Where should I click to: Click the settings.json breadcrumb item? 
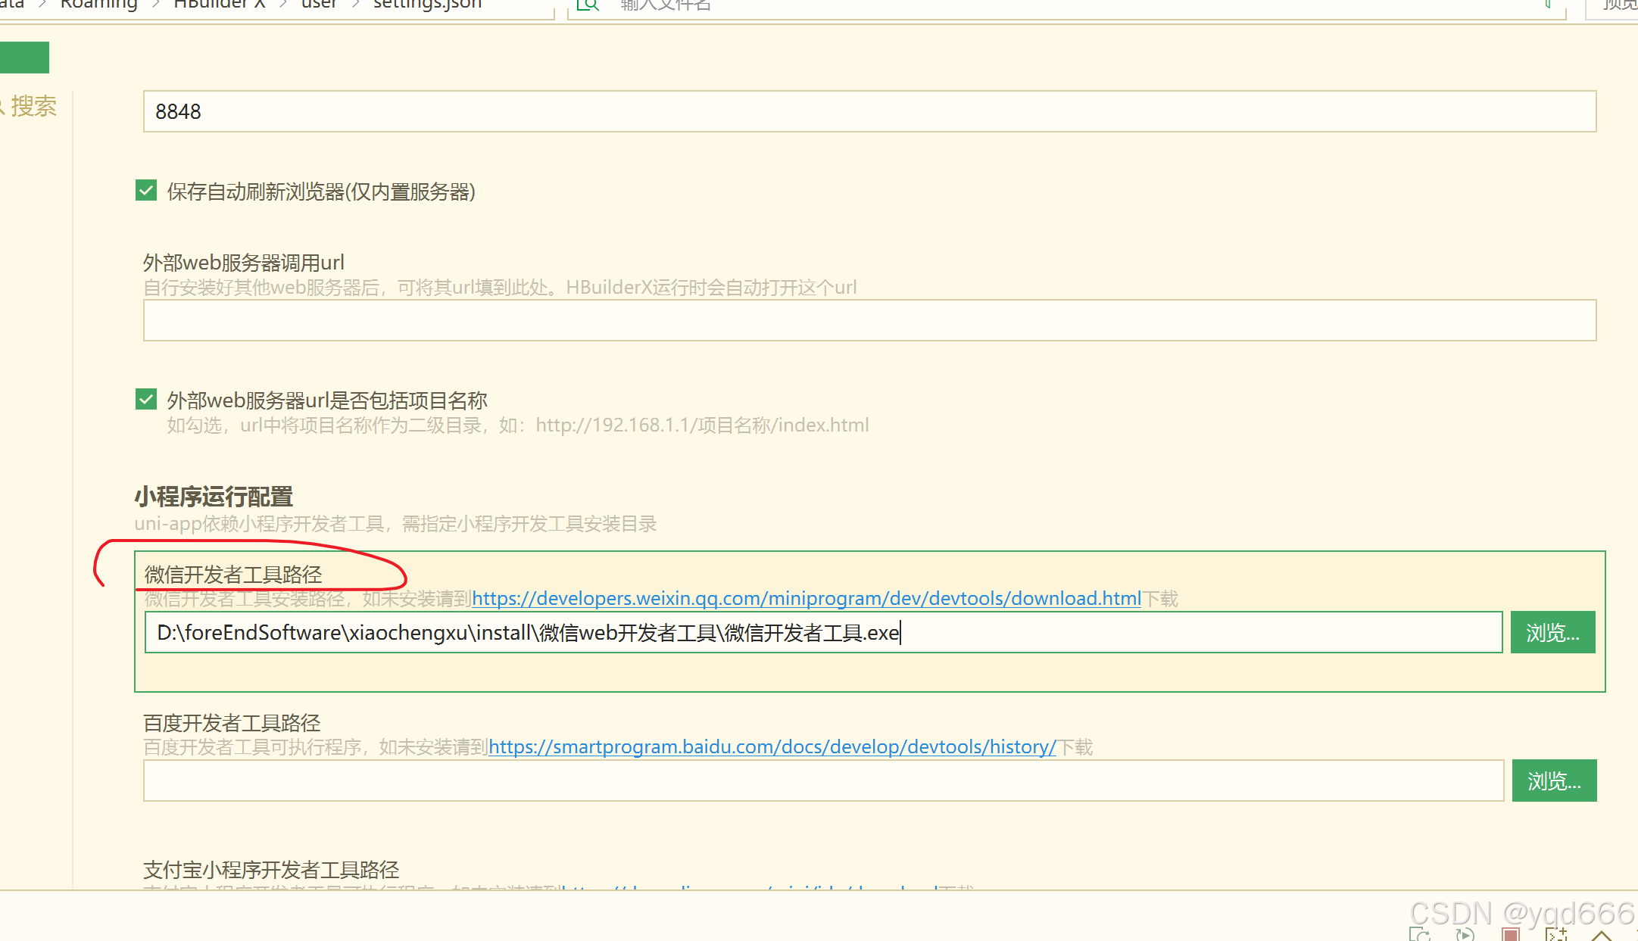tap(427, 5)
